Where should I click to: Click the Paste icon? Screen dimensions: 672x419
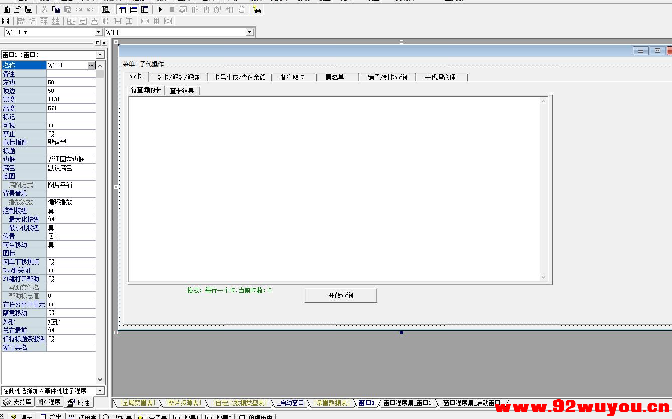click(x=67, y=9)
